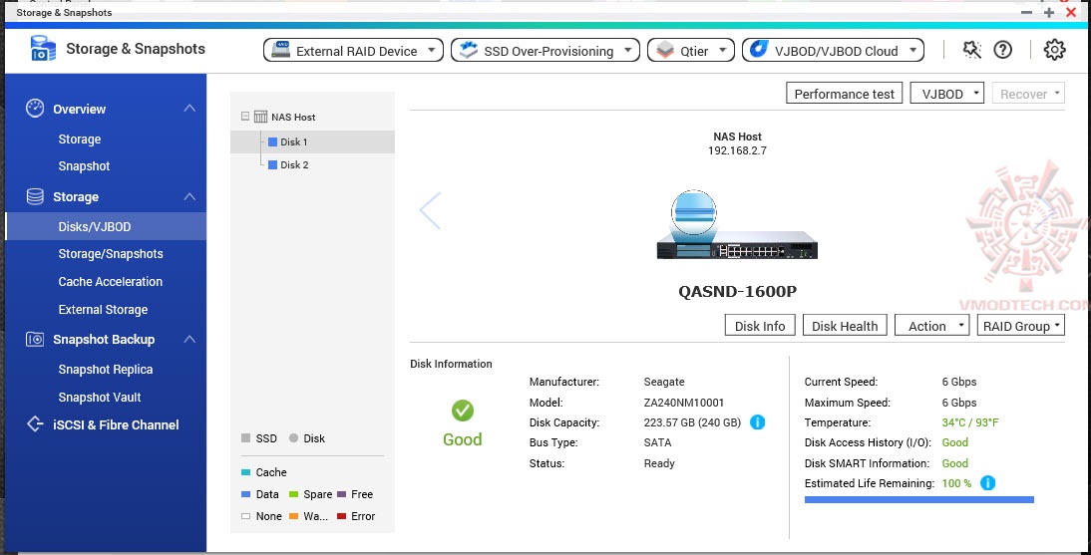Open Snapshot Vault page
This screenshot has height=555, width=1091.
pyautogui.click(x=100, y=398)
